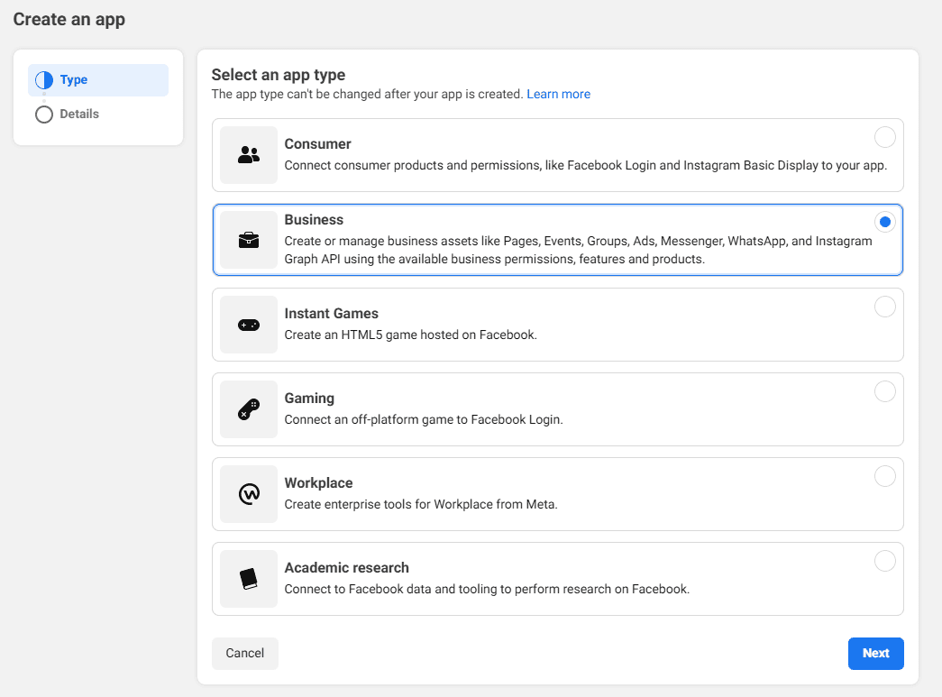The width and height of the screenshot is (942, 697).
Task: Select the Business radio button
Action: tap(884, 222)
